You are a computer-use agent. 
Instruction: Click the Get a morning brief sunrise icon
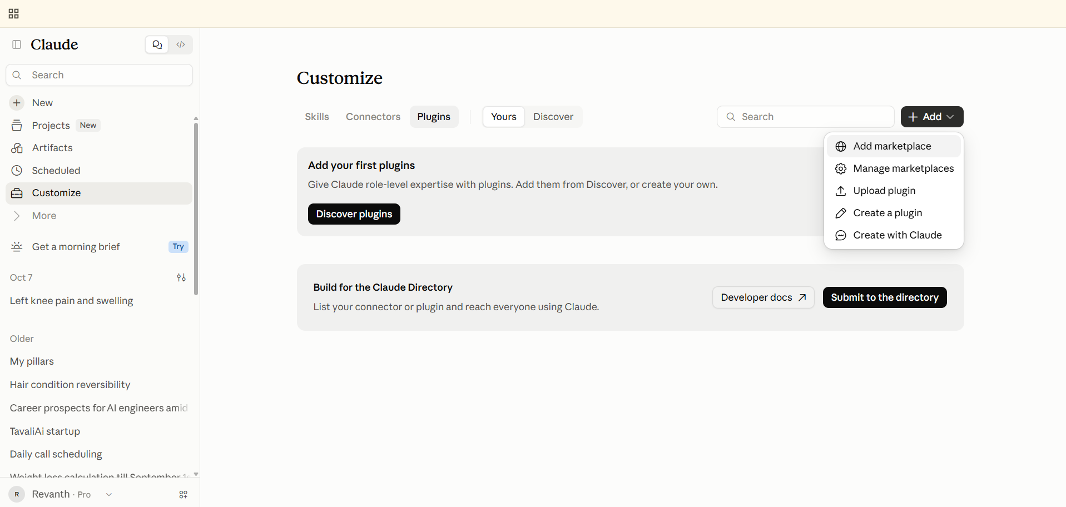pos(17,247)
